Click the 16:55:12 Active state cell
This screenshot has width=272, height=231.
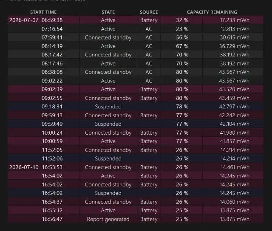pos(108,210)
